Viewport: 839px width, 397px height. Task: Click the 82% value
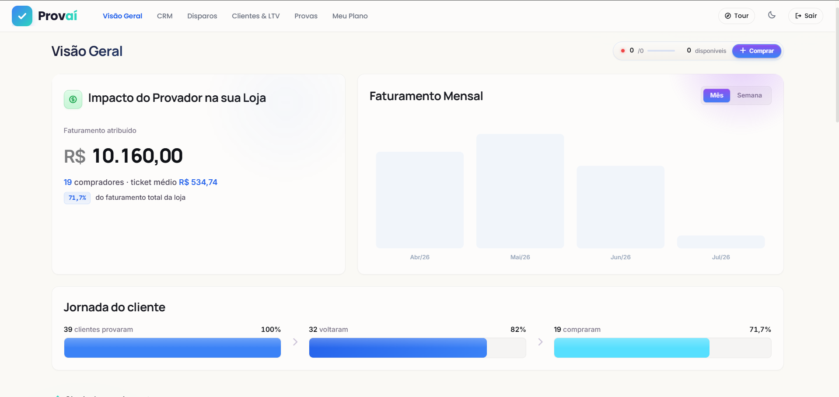coord(518,330)
